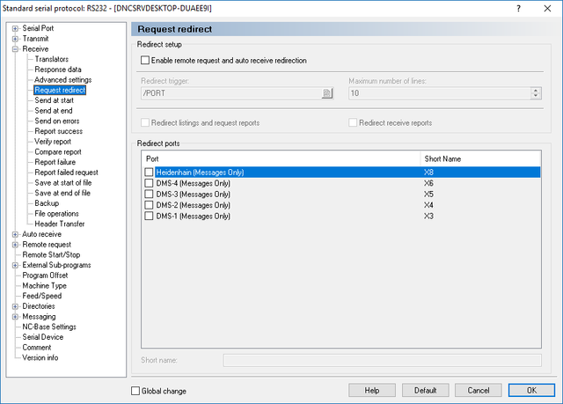Increase Maximum number of lines with up arrow

tap(536, 91)
